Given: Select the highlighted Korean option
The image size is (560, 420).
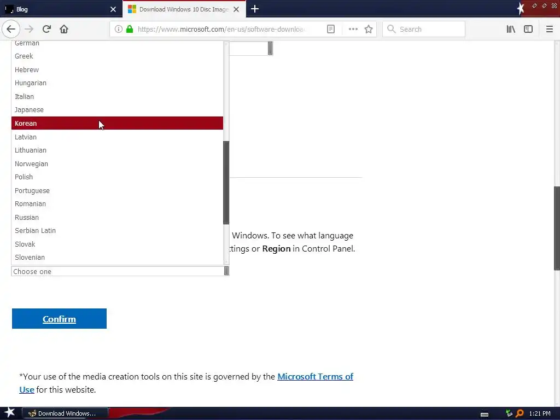Looking at the screenshot, I should point(117,123).
